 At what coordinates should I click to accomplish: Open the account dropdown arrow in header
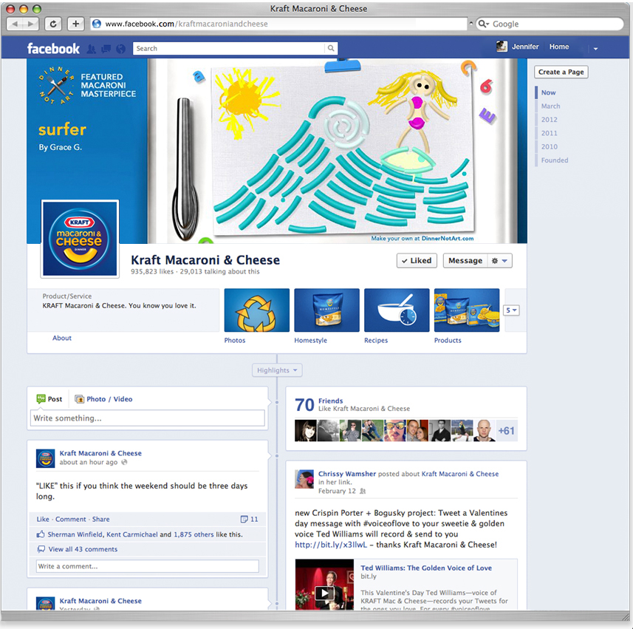(595, 49)
